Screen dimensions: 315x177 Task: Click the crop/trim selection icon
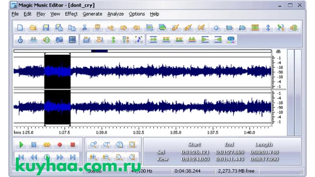click(149, 28)
